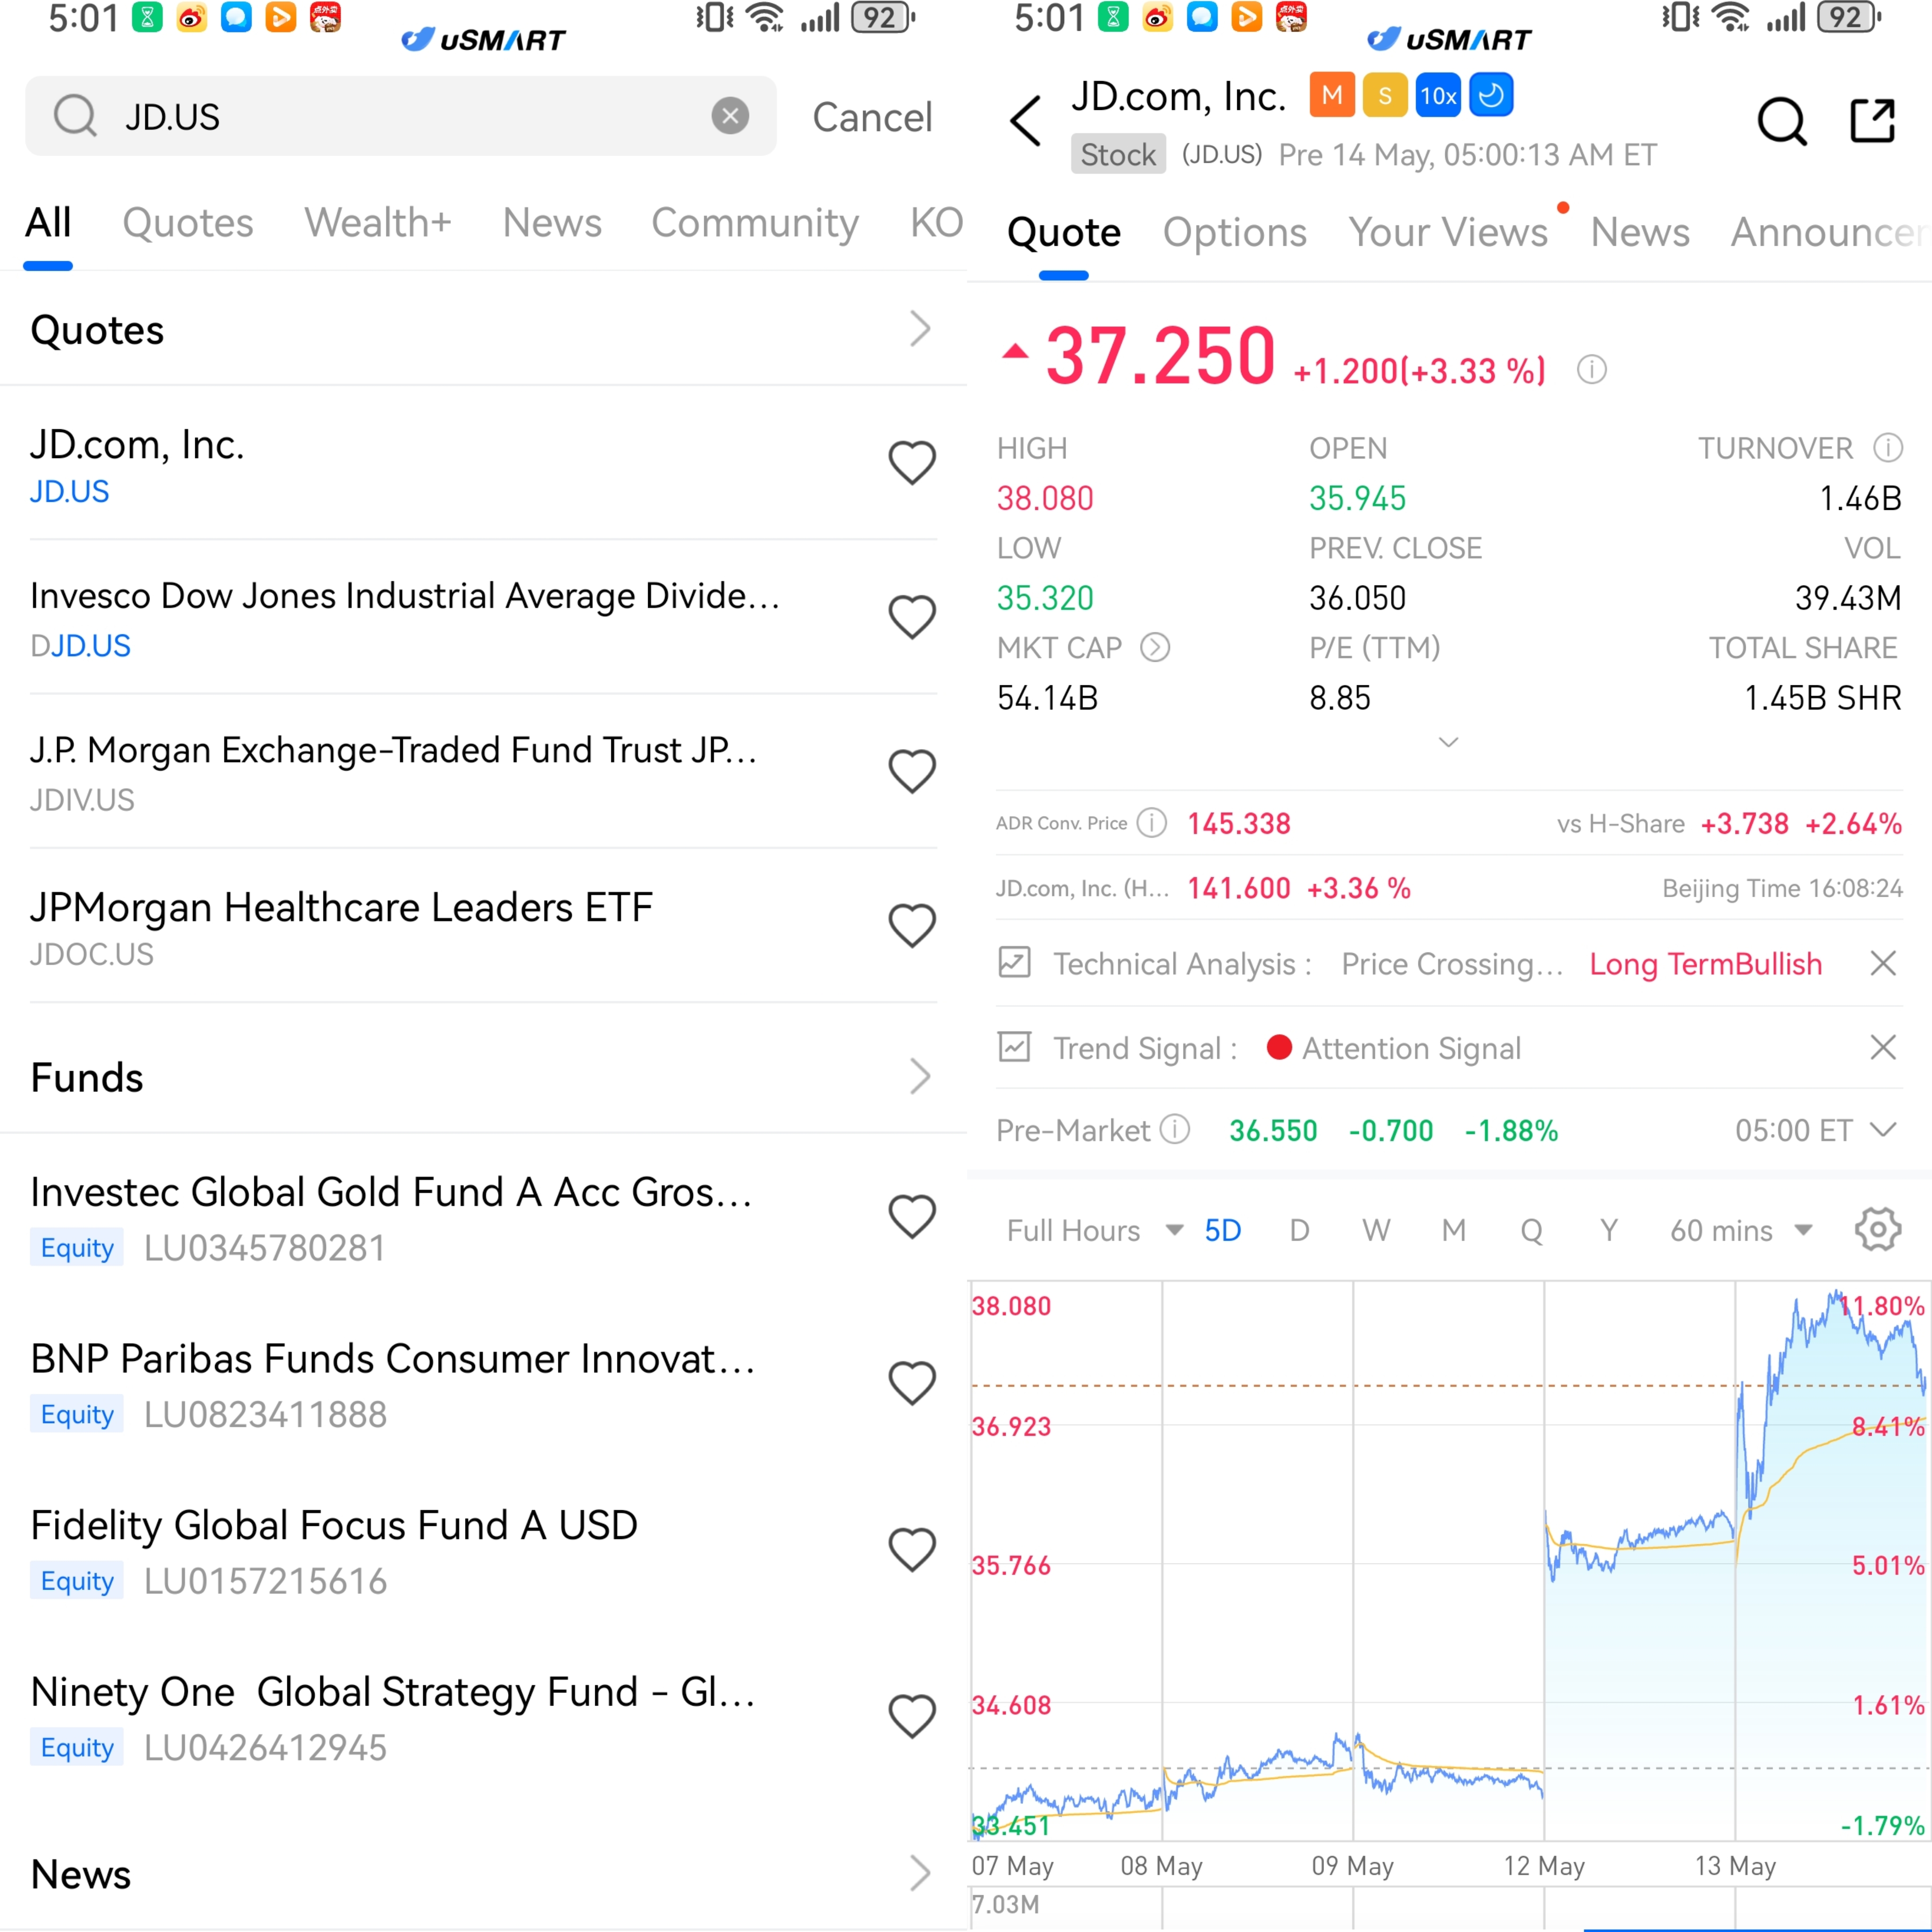Favorite JD.com, Inc. with heart
This screenshot has height=1932, width=1932.
pyautogui.click(x=912, y=463)
